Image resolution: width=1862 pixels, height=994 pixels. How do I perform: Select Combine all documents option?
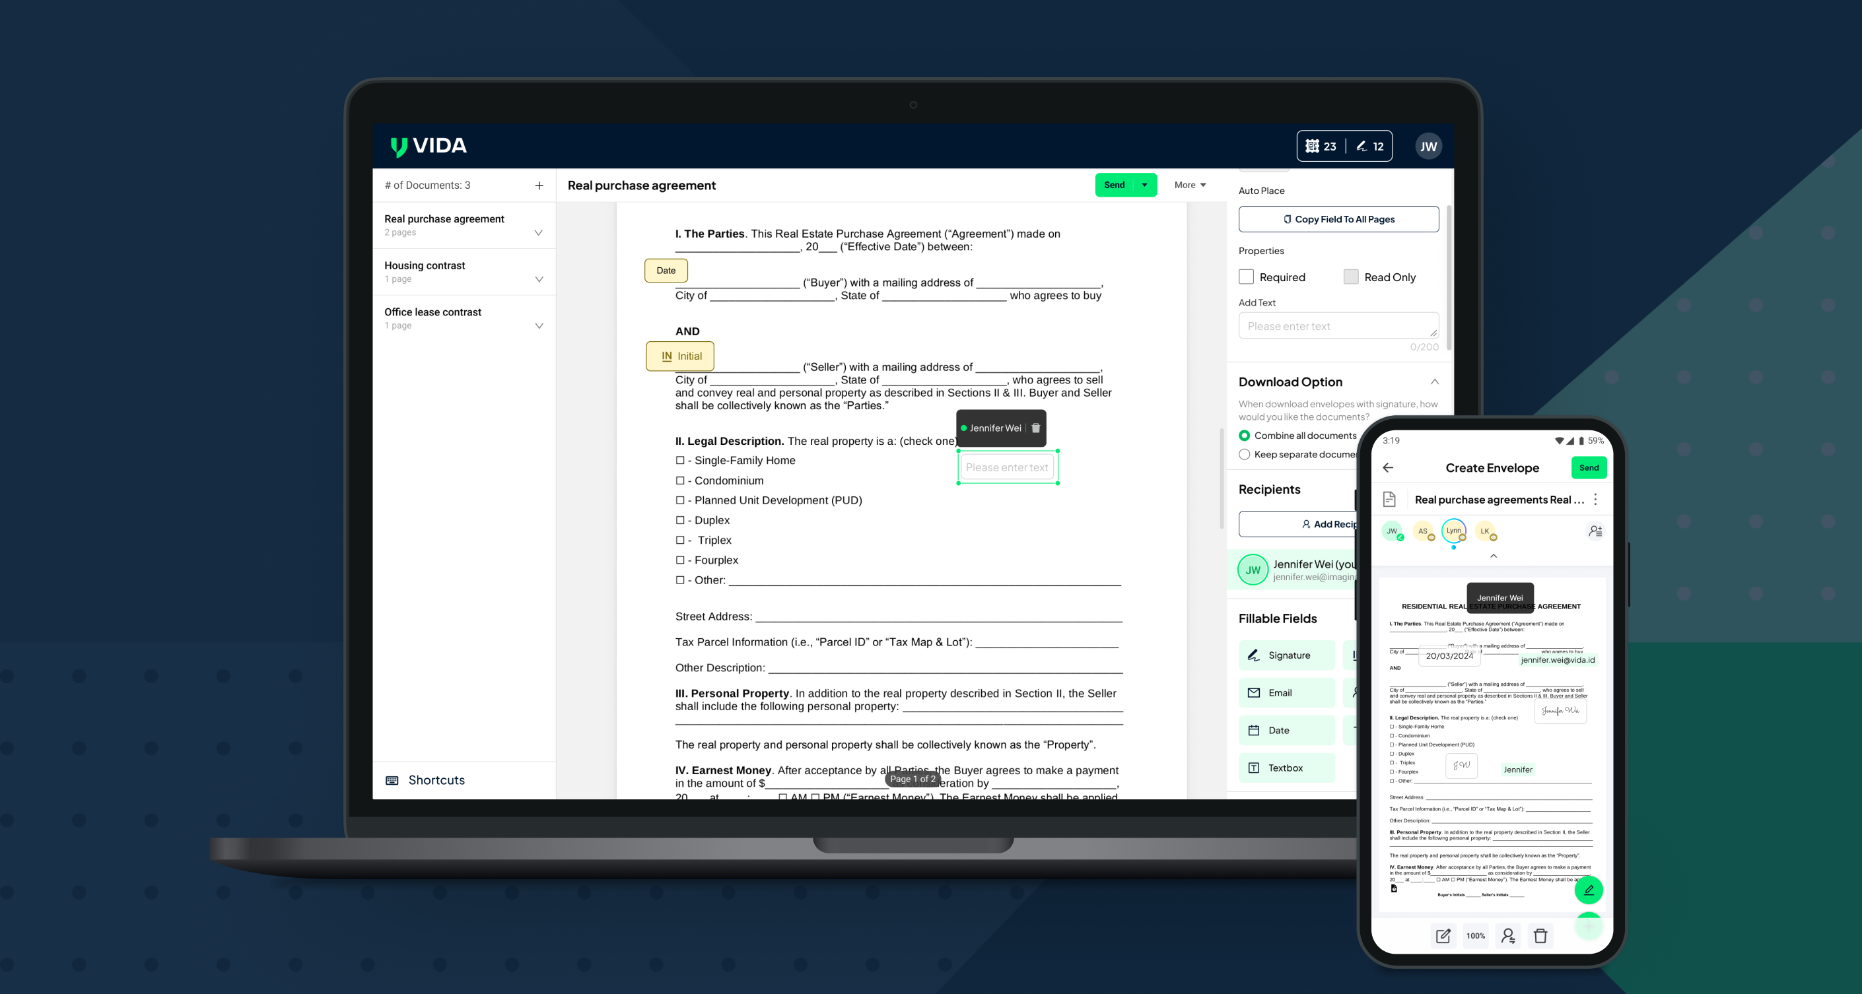[1244, 436]
